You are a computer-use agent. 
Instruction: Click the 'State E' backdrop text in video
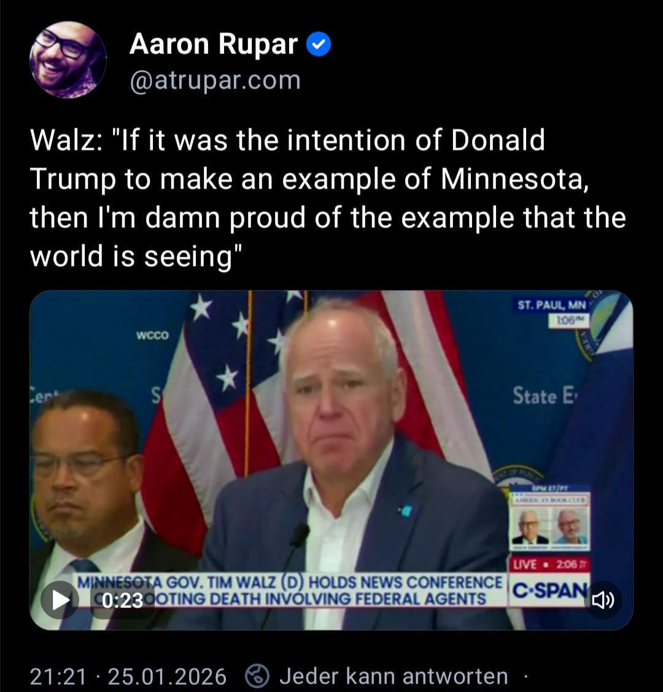(x=544, y=396)
